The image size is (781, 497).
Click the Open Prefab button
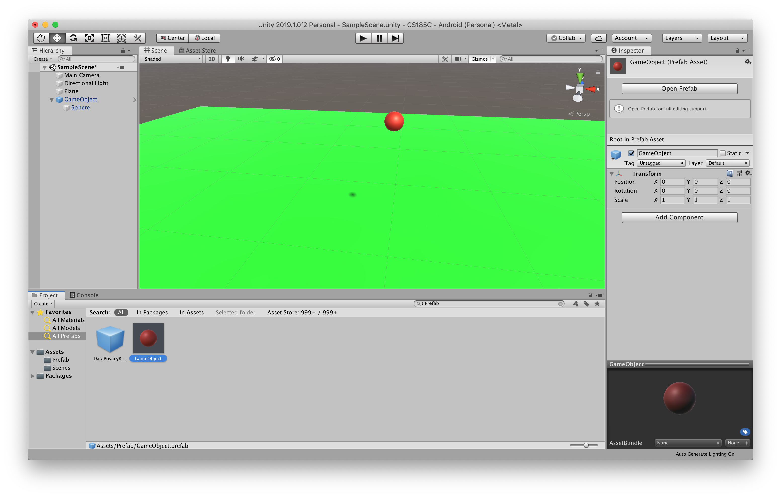(x=679, y=88)
